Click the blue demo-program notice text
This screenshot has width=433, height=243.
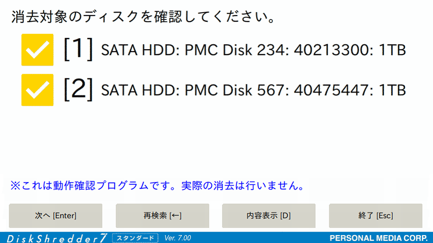coord(157,186)
